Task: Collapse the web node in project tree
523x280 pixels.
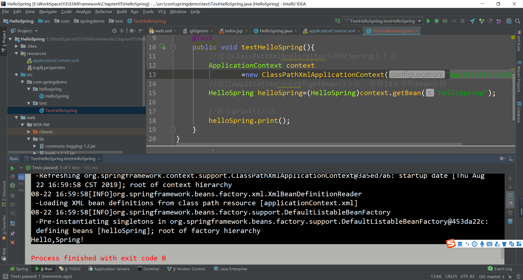Action: coord(16,117)
